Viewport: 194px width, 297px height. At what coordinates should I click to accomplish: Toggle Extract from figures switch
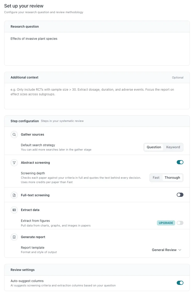coord(180,223)
